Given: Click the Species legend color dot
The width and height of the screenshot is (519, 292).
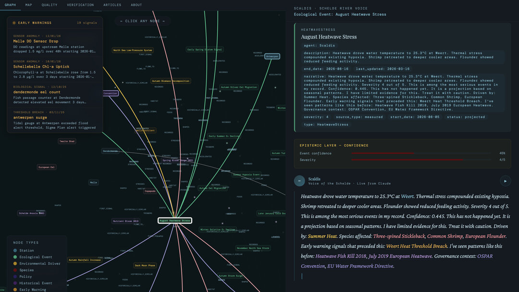Looking at the screenshot, I should [x=15, y=270].
